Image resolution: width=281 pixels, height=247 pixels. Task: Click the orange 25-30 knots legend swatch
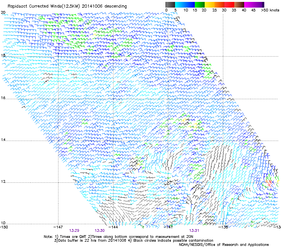pos(219,5)
